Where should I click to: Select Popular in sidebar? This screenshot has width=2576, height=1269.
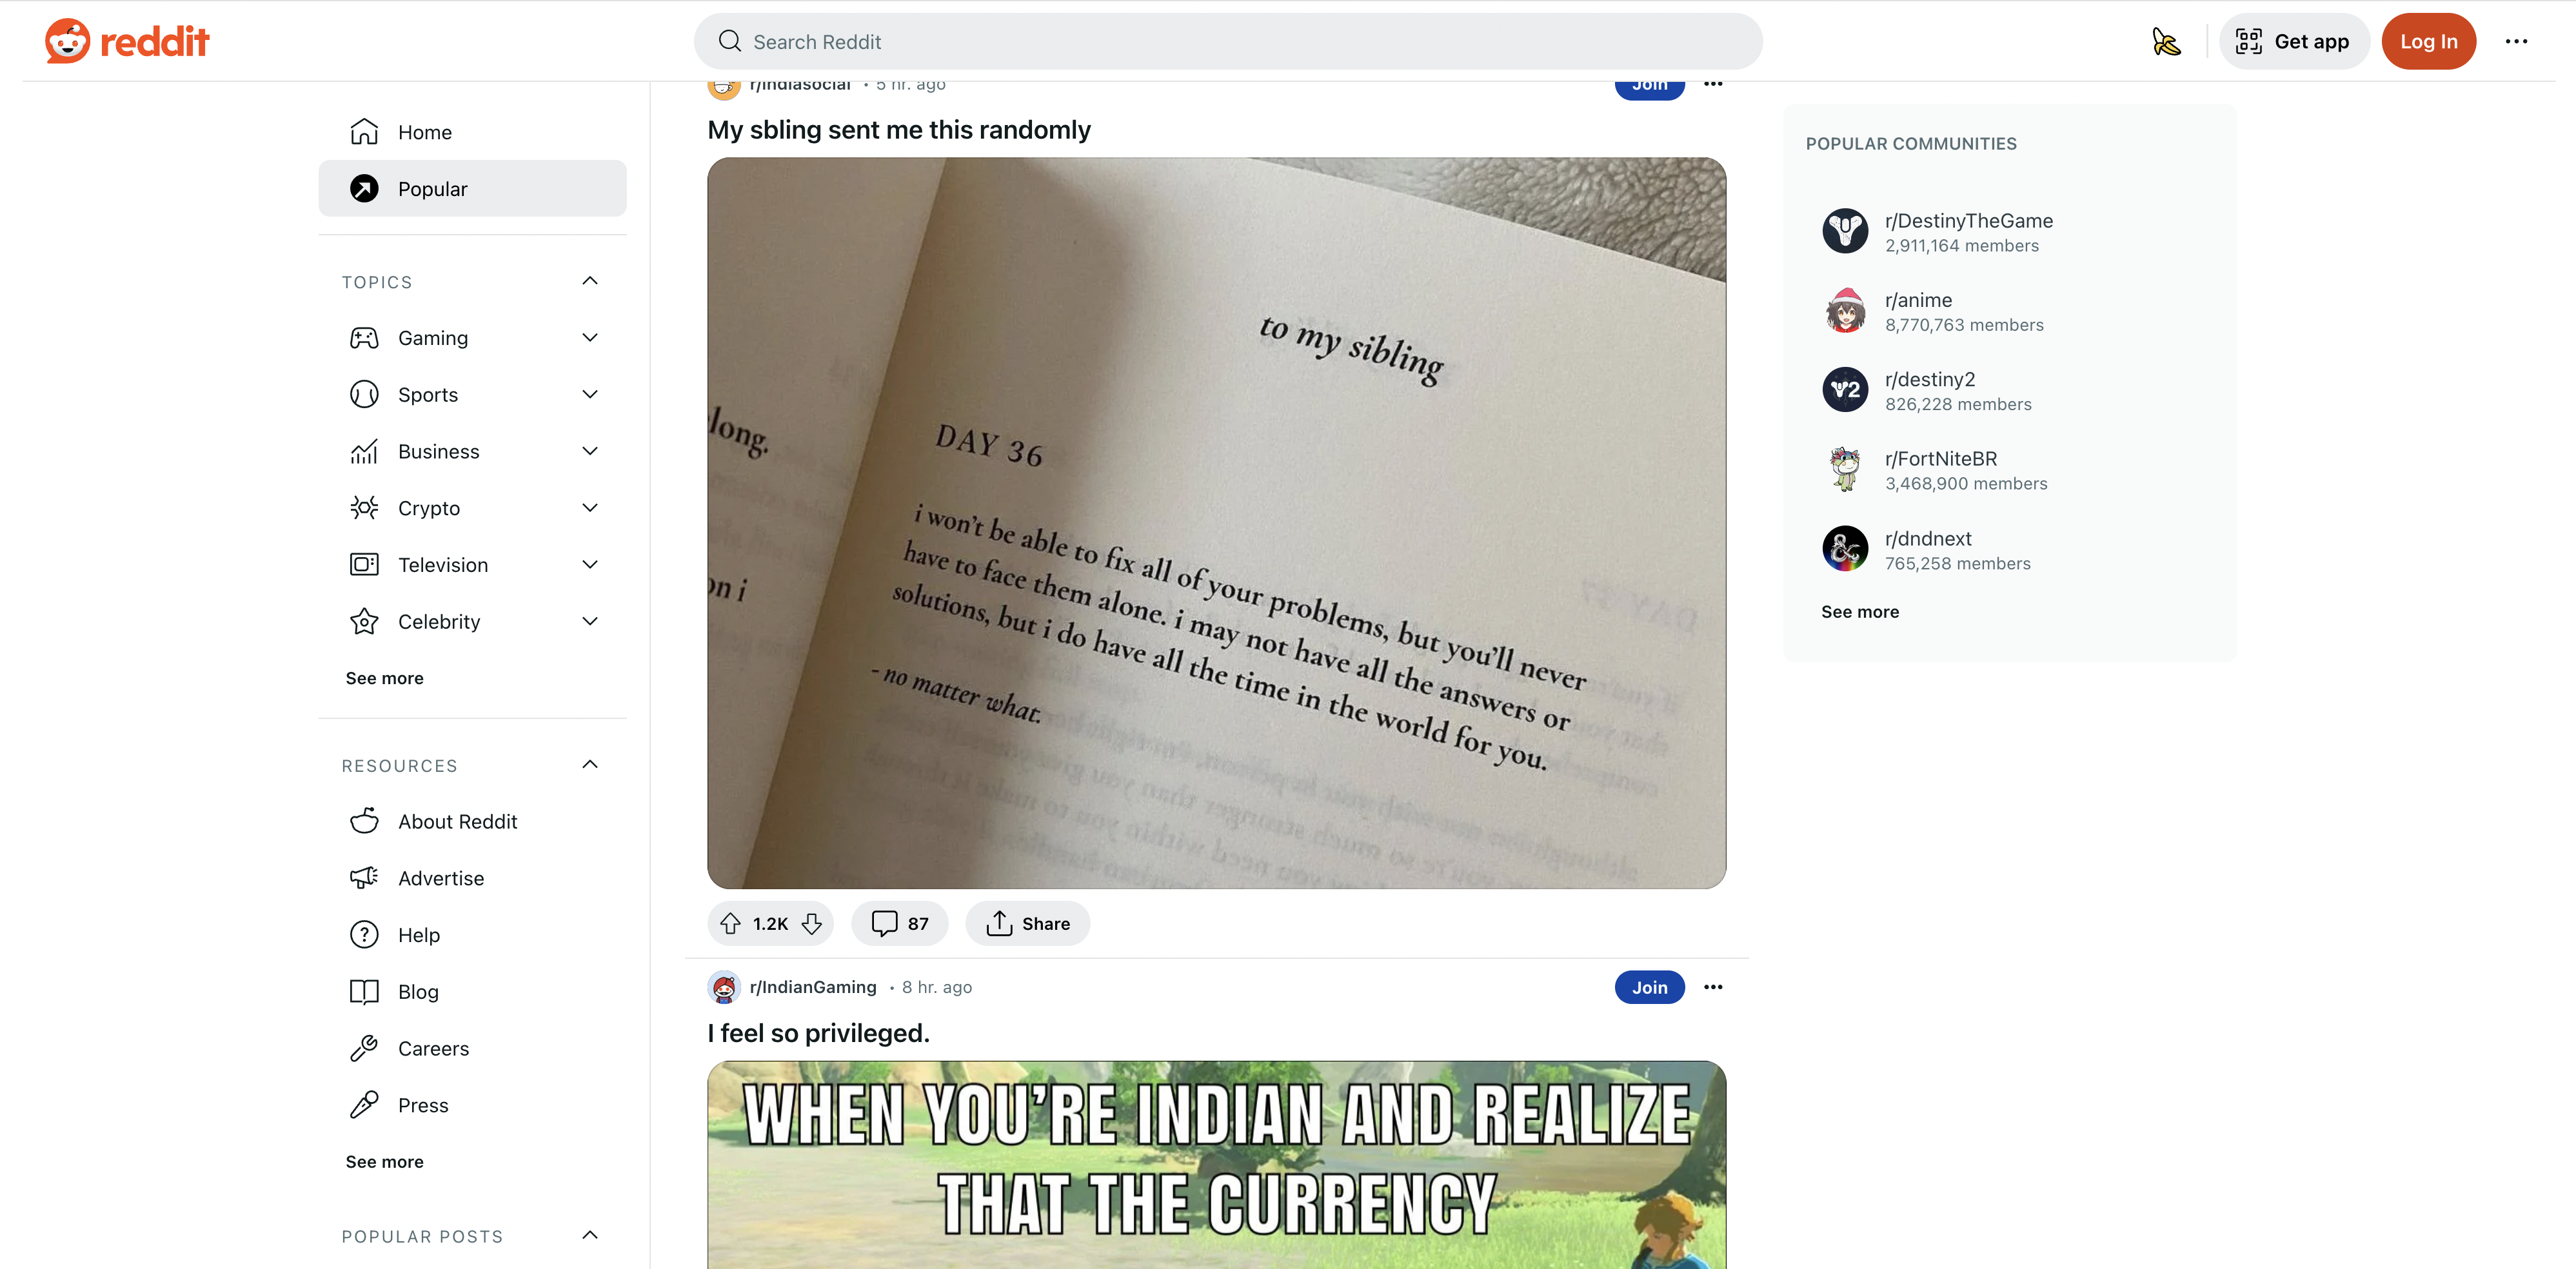(472, 189)
